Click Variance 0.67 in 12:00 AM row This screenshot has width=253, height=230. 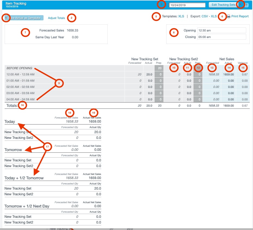[245, 74]
